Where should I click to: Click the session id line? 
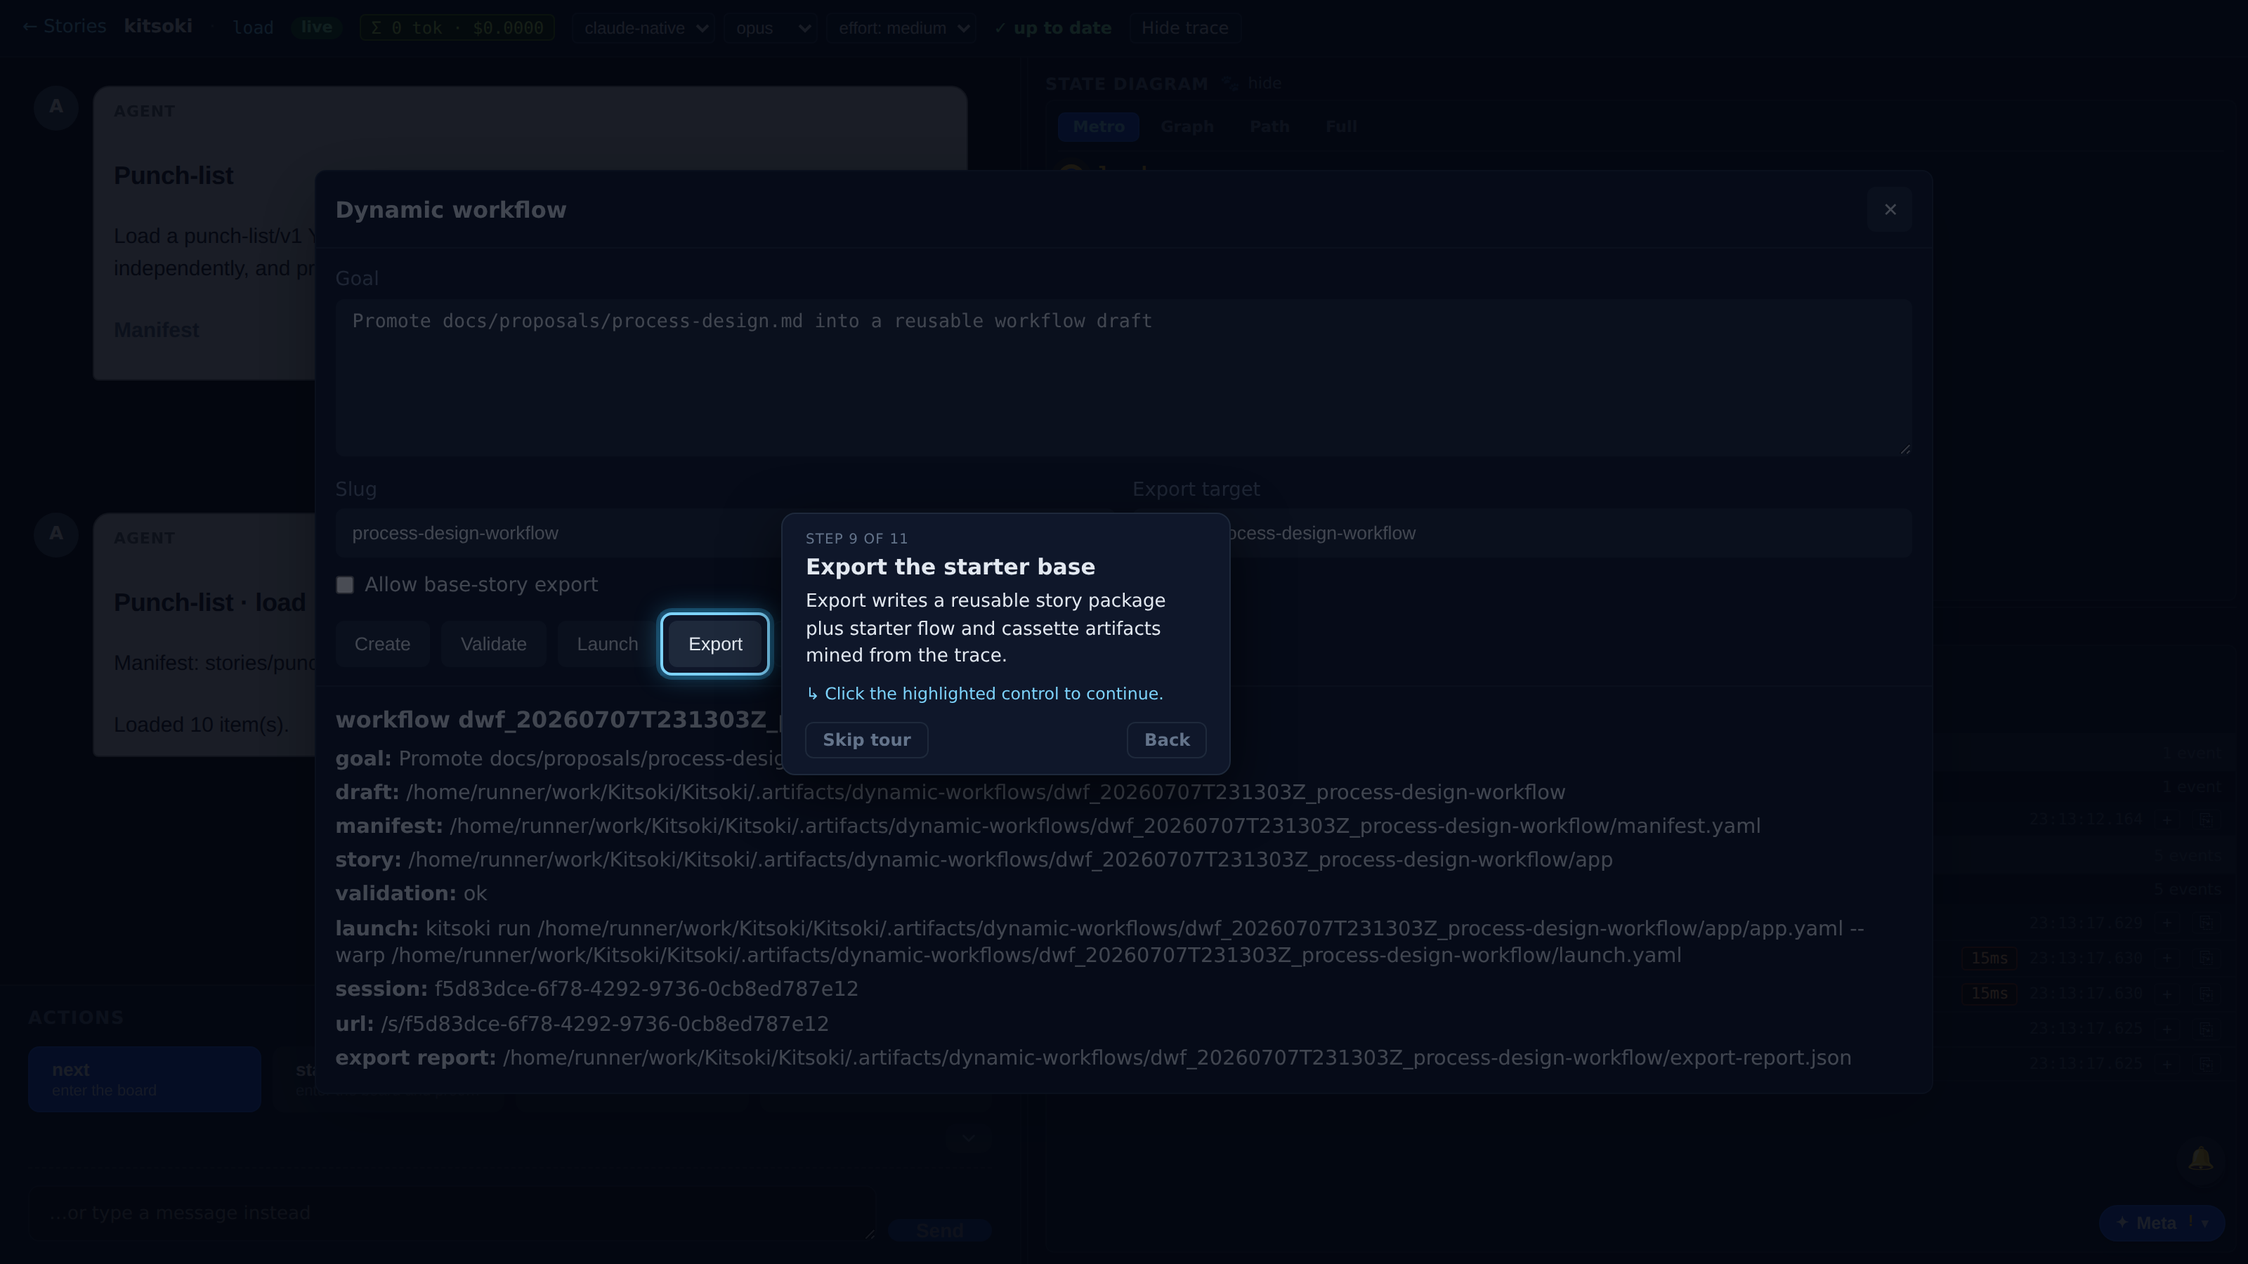[597, 989]
